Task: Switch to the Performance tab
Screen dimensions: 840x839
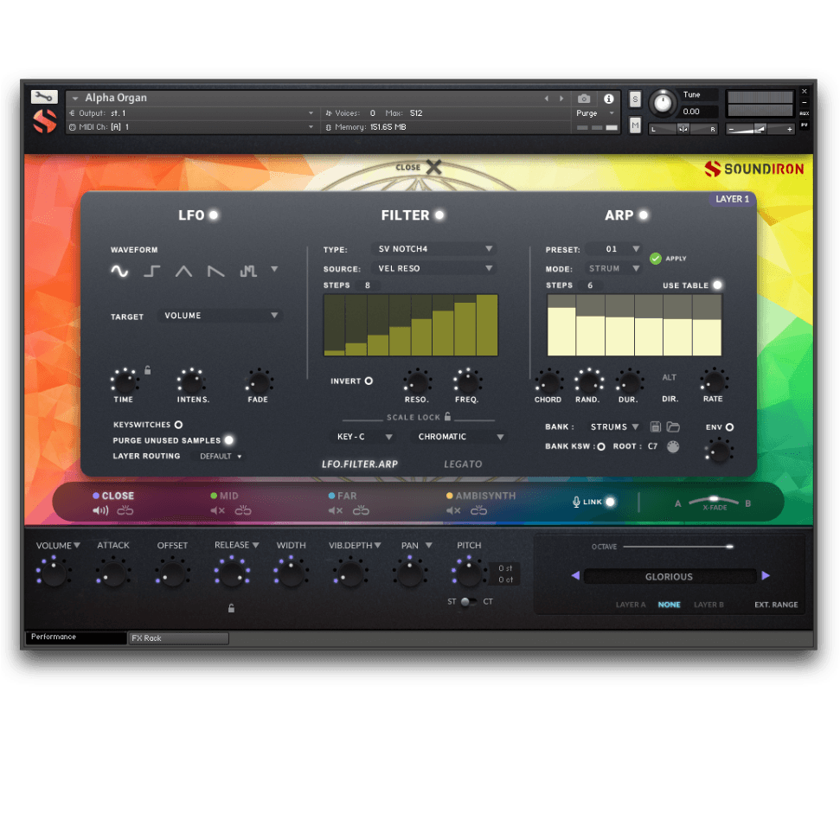Action: click(x=75, y=637)
